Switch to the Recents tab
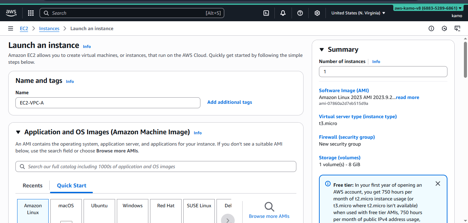468x223 pixels. [33, 185]
